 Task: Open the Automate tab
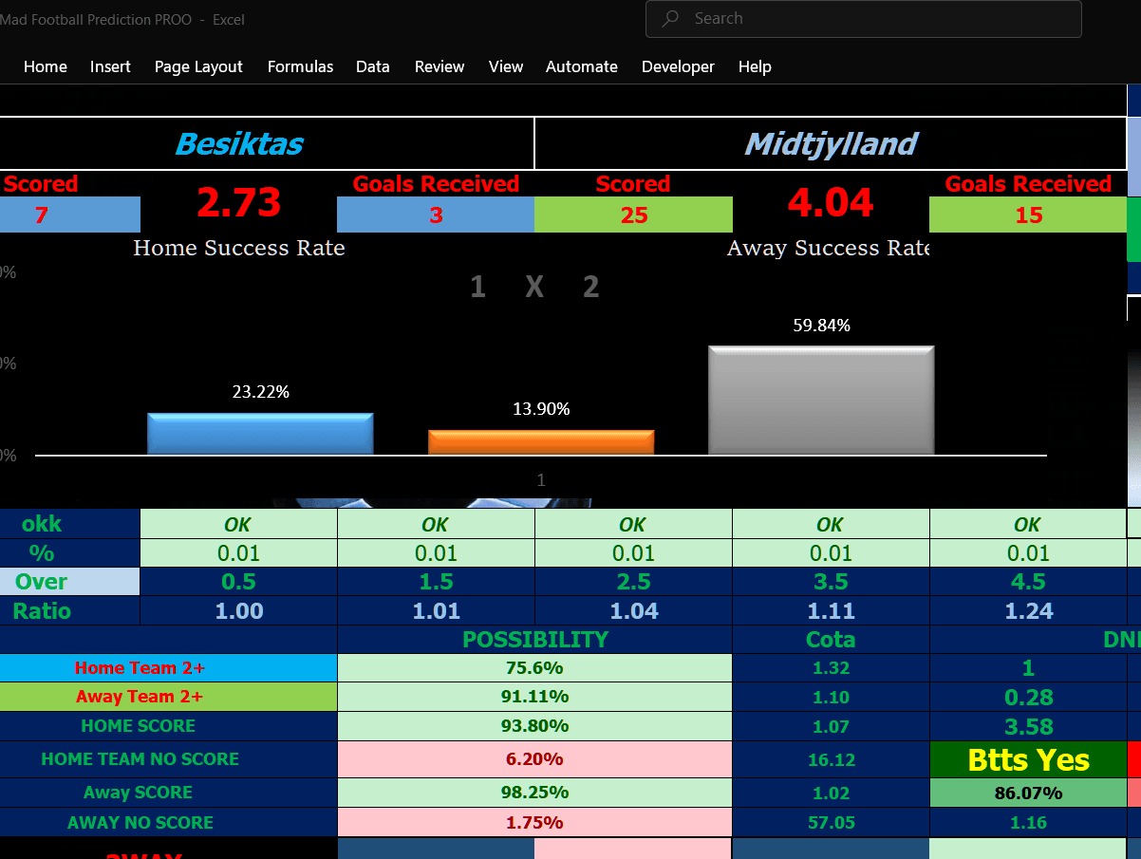[582, 66]
